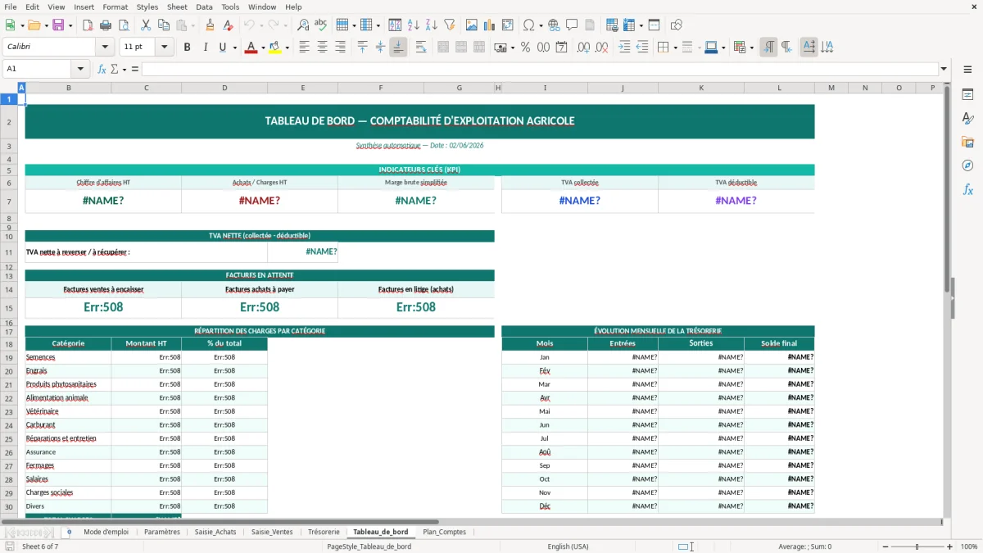This screenshot has height=553, width=983.
Task: Run the Spelling check icon
Action: 321,25
